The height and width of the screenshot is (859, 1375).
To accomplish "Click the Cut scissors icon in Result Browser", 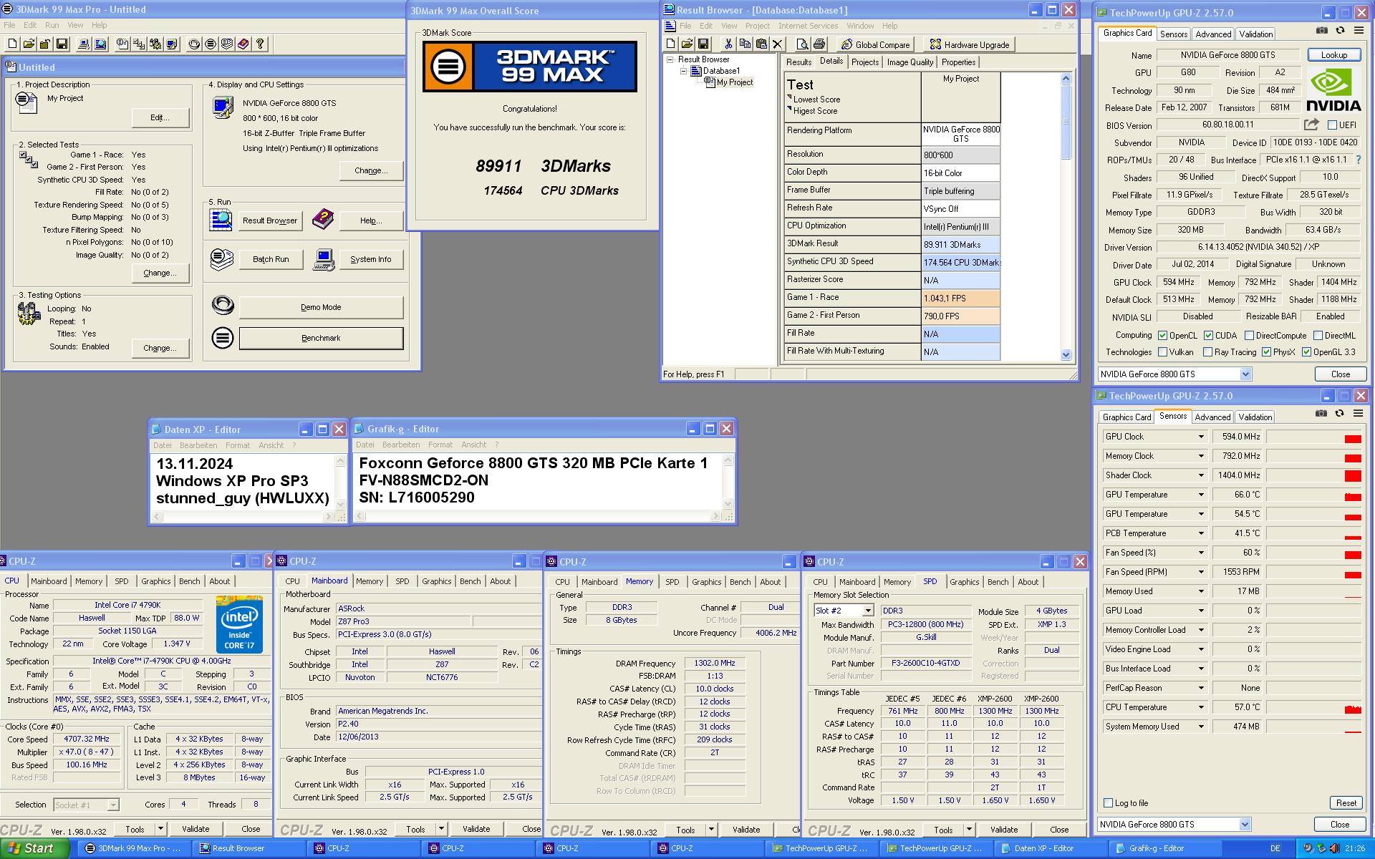I will coord(728,44).
